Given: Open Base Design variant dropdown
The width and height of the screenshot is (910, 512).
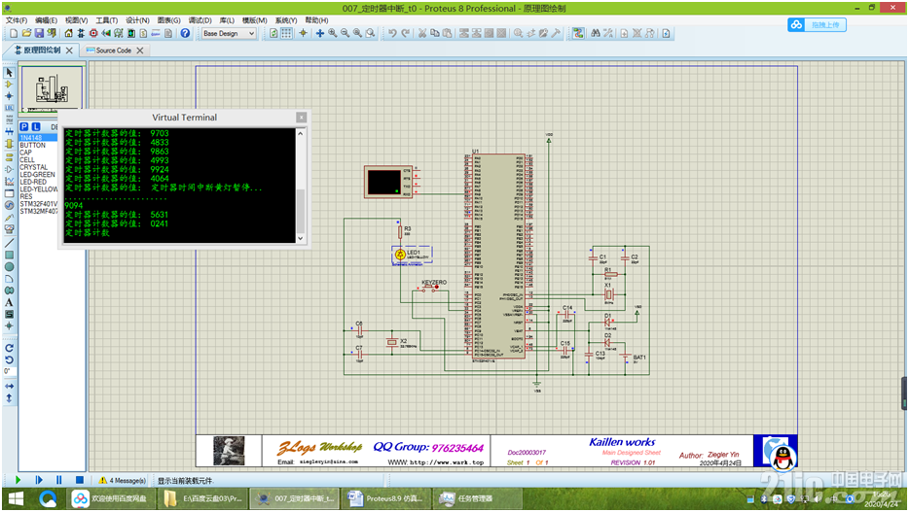Looking at the screenshot, I should point(229,34).
